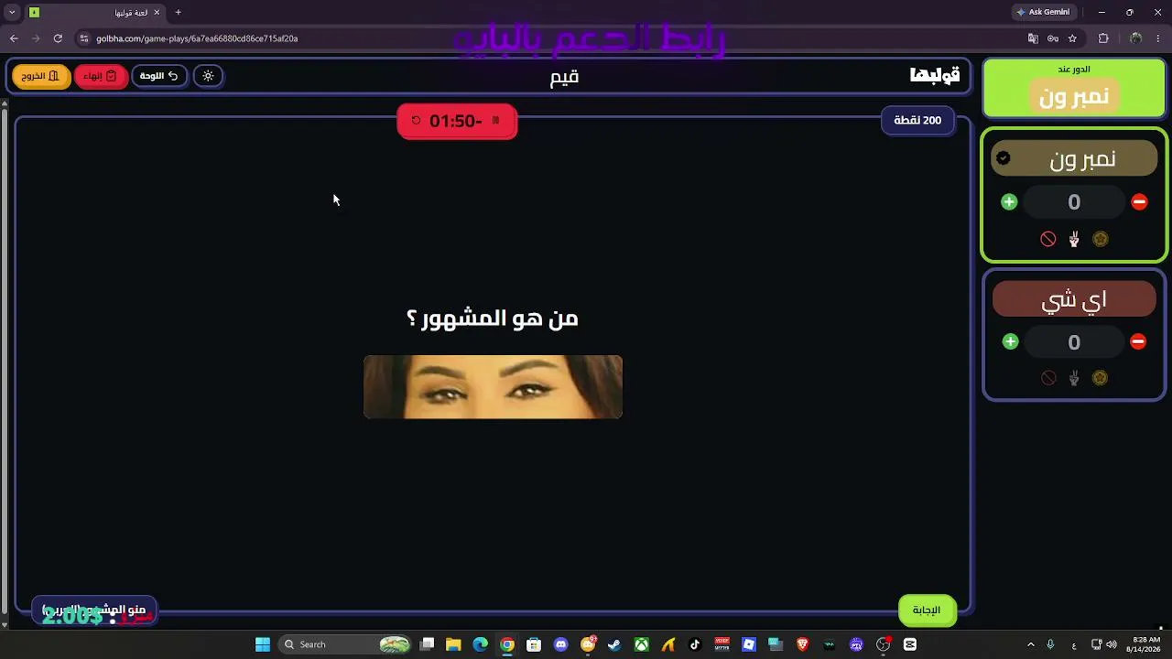Select the لعبة قولبها browser tab

click(94, 13)
